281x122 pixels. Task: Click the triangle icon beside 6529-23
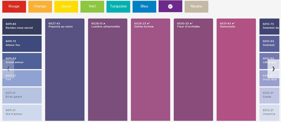click(148, 24)
